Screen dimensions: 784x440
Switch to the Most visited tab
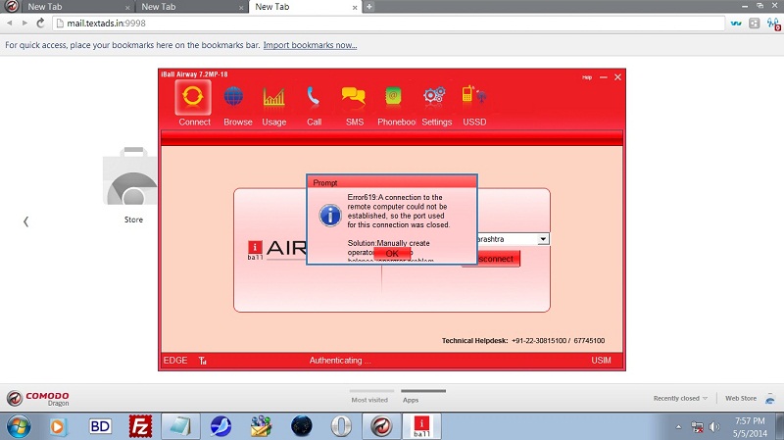(x=368, y=399)
